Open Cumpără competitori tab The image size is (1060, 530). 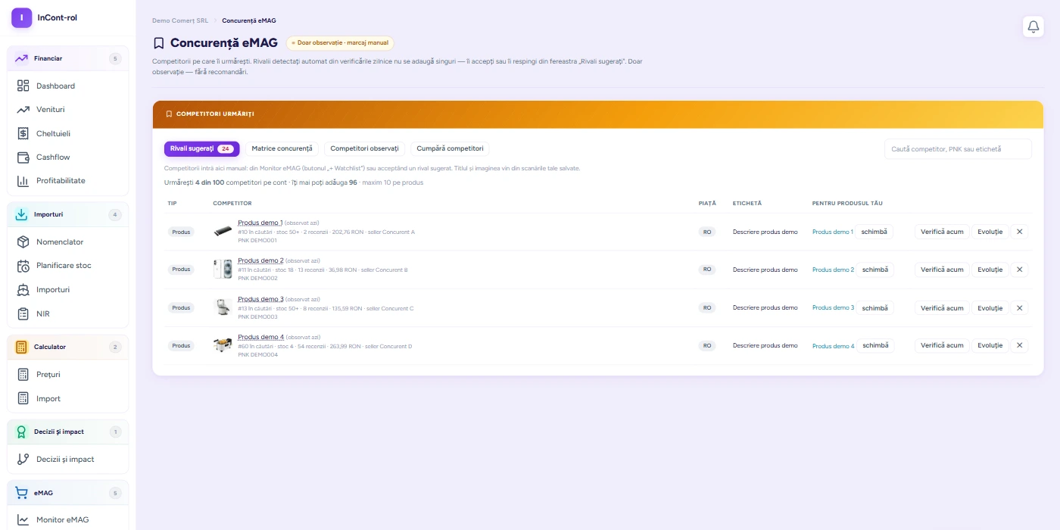pos(450,148)
